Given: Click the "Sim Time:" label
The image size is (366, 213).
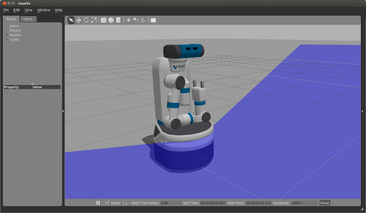Looking at the screenshot, I should pyautogui.click(x=191, y=203).
